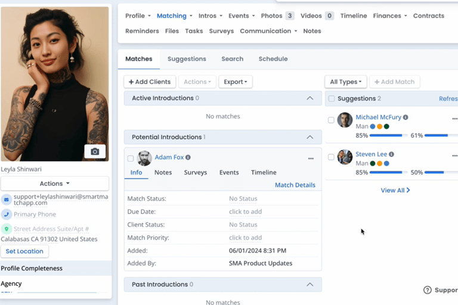
Task: Open the Events dropdown in top navigation
Action: coord(242,15)
